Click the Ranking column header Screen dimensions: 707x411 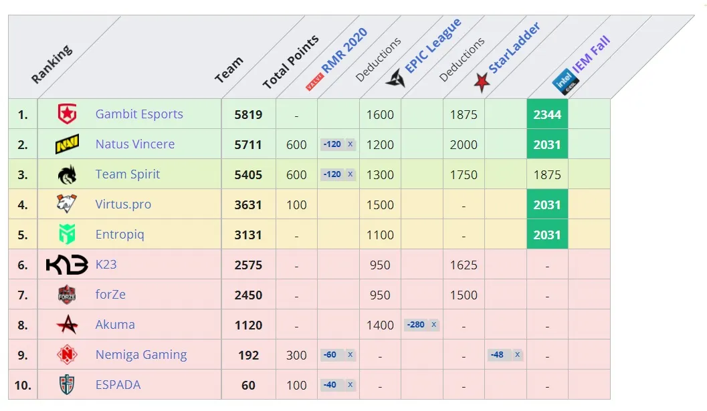[52, 64]
